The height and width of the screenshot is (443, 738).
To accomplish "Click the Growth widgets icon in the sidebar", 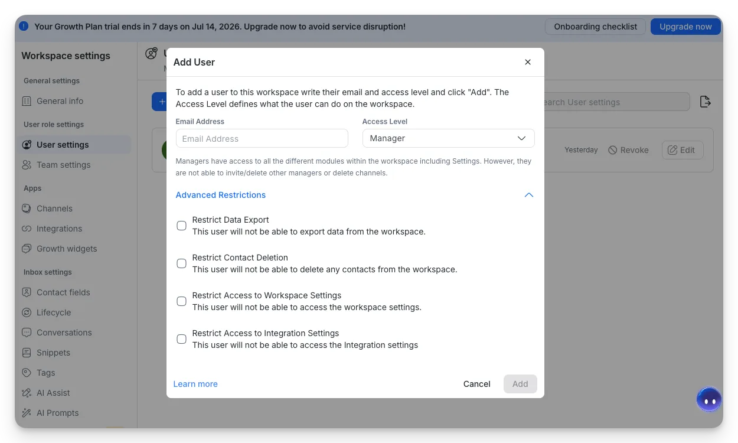I will pos(27,249).
